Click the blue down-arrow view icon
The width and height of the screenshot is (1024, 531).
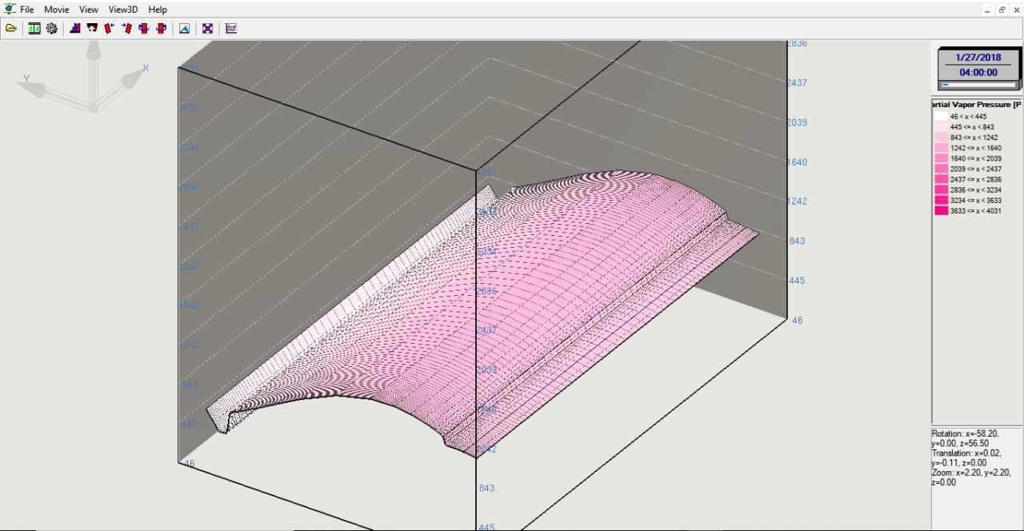click(75, 28)
